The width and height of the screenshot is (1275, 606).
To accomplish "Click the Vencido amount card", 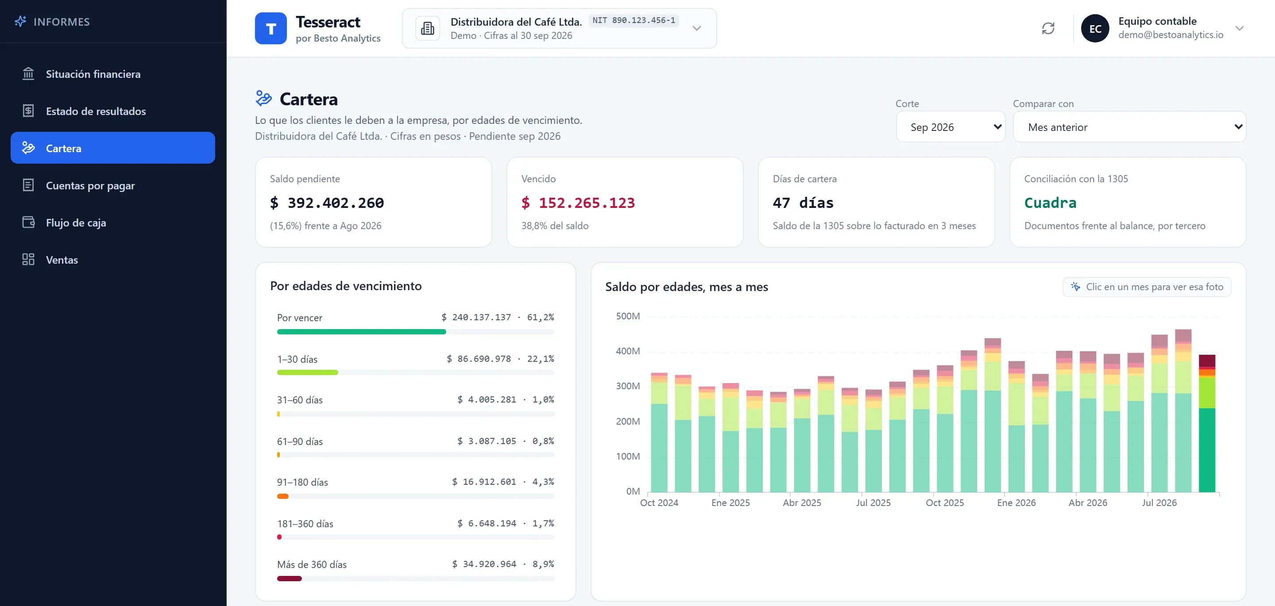I will (x=625, y=202).
